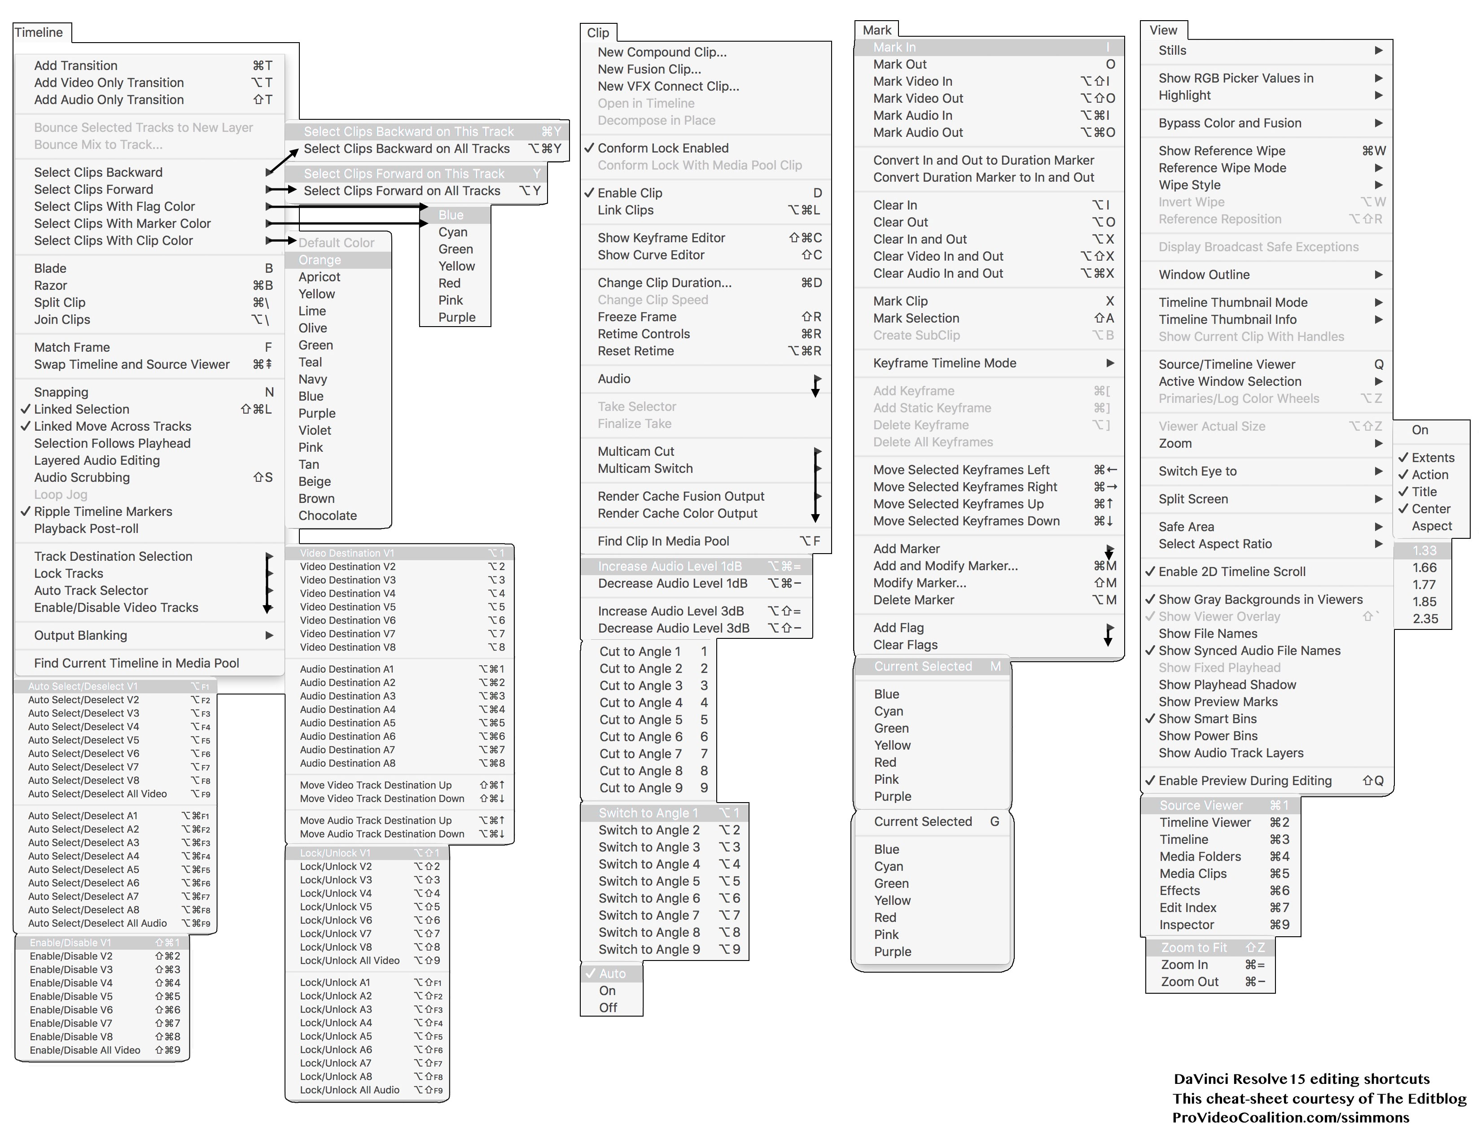Screen dimensions: 1481x1144
Task: Click Lock/Unlock All Audio
Action: pyautogui.click(x=367, y=1090)
